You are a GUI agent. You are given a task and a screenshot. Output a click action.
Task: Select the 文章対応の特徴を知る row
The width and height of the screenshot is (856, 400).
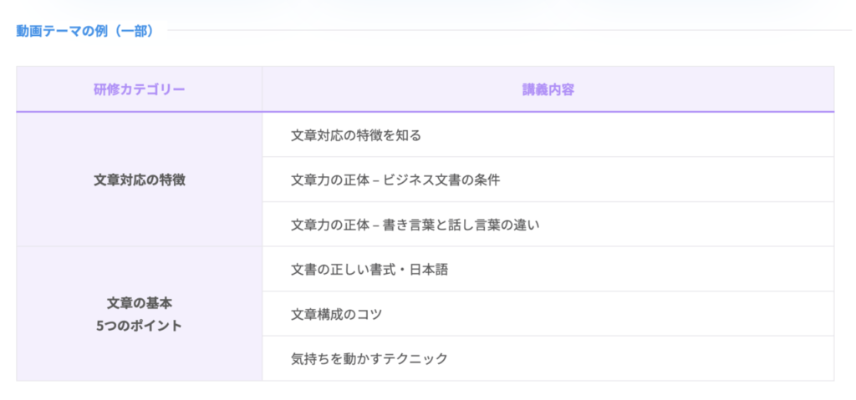coord(356,134)
